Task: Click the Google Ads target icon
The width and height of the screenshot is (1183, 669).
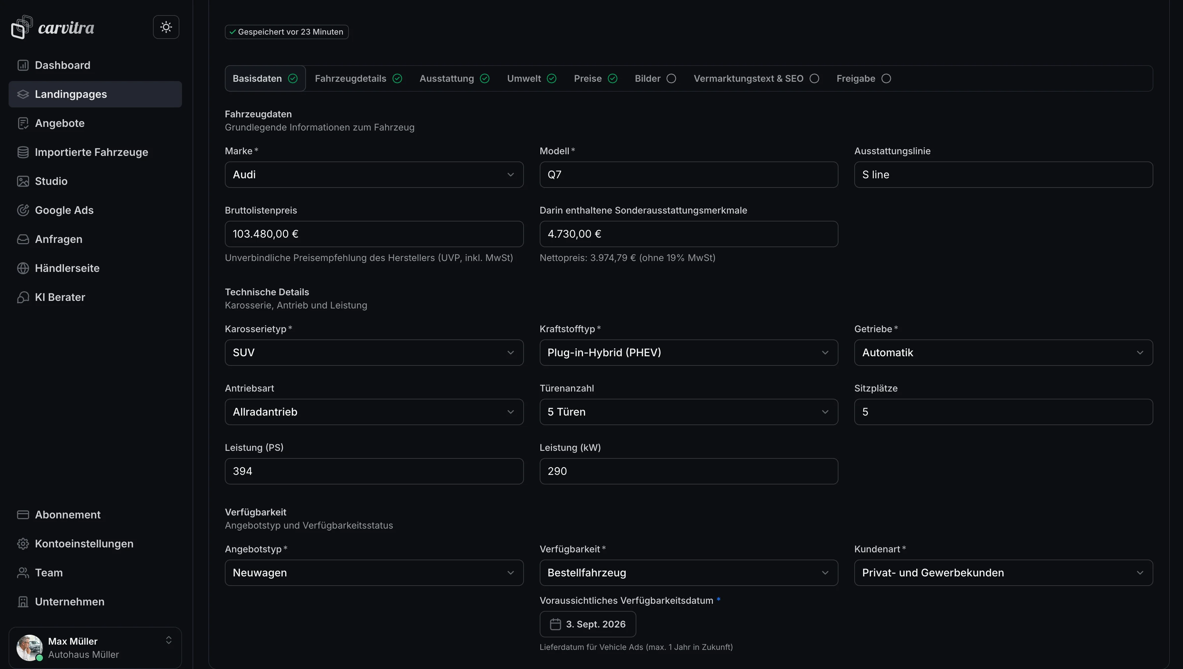Action: pyautogui.click(x=23, y=210)
